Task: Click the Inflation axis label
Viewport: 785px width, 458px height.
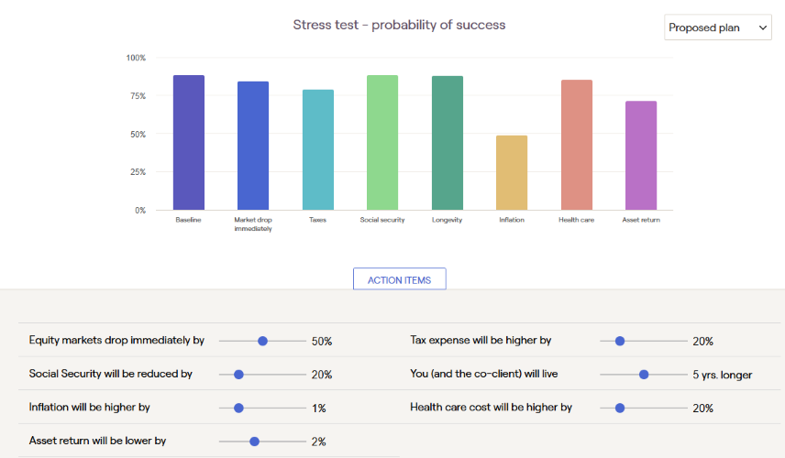Action: pos(512,220)
